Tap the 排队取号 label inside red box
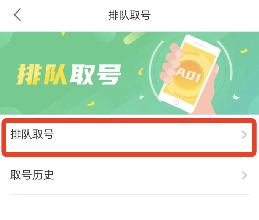Screen dimensions: 259x220 pyautogui.click(x=32, y=134)
